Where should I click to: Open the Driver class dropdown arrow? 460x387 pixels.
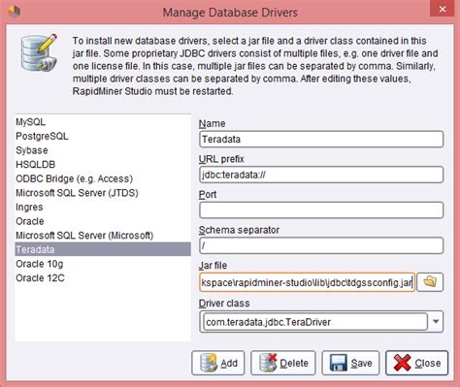pos(436,322)
